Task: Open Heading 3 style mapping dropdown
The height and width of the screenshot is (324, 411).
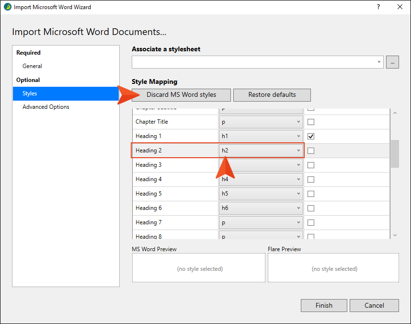Action: point(261,165)
